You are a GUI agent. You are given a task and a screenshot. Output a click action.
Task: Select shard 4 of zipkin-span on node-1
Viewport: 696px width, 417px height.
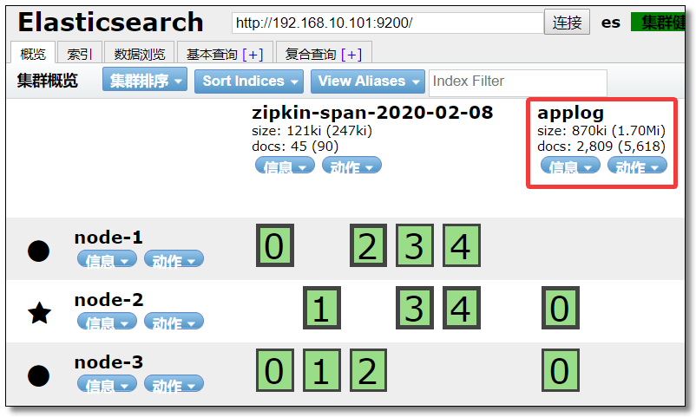coord(462,245)
